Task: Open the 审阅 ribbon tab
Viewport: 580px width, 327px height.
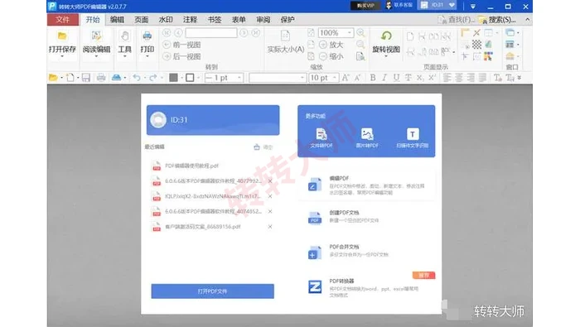Action: (x=263, y=20)
